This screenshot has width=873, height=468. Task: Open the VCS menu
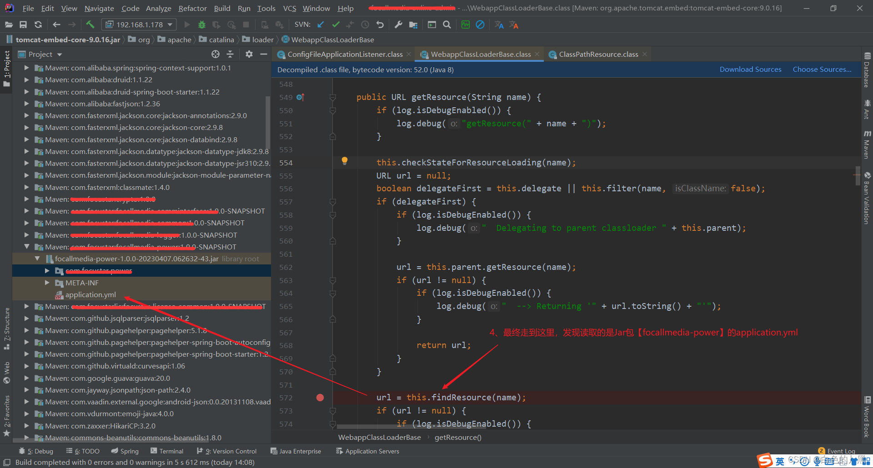pos(290,8)
